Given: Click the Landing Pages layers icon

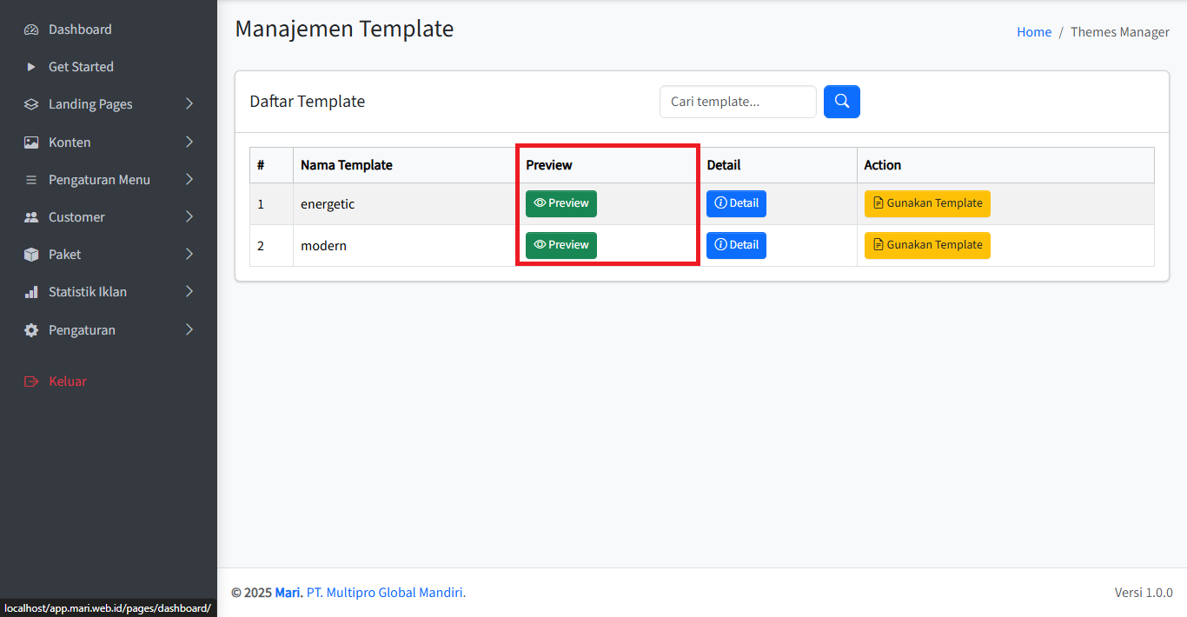Looking at the screenshot, I should coord(31,104).
